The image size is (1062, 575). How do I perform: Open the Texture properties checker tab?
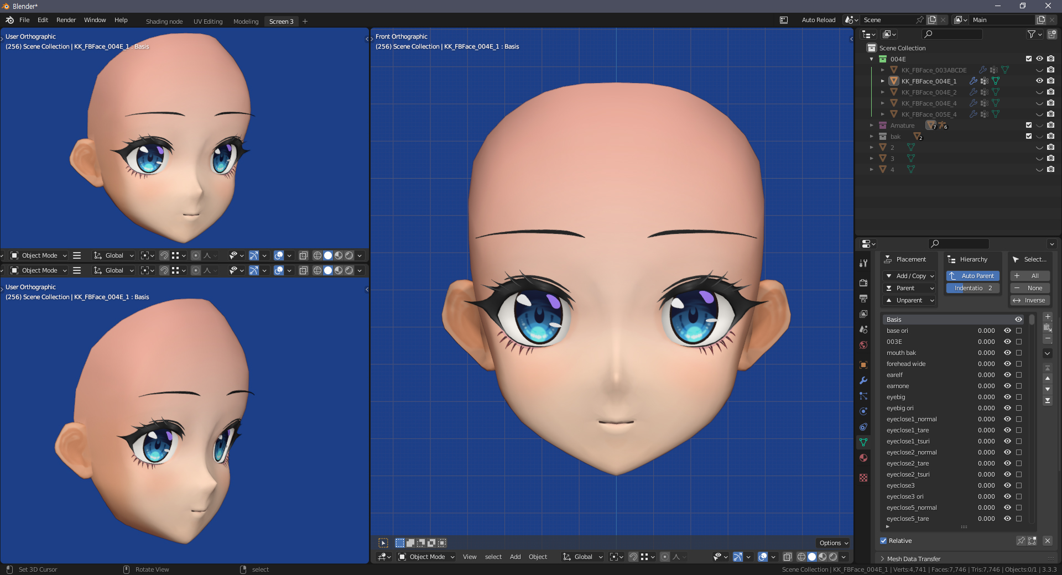coord(863,478)
